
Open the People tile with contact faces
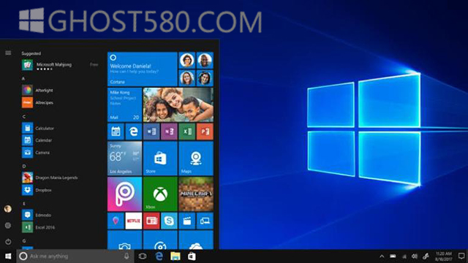(196, 69)
